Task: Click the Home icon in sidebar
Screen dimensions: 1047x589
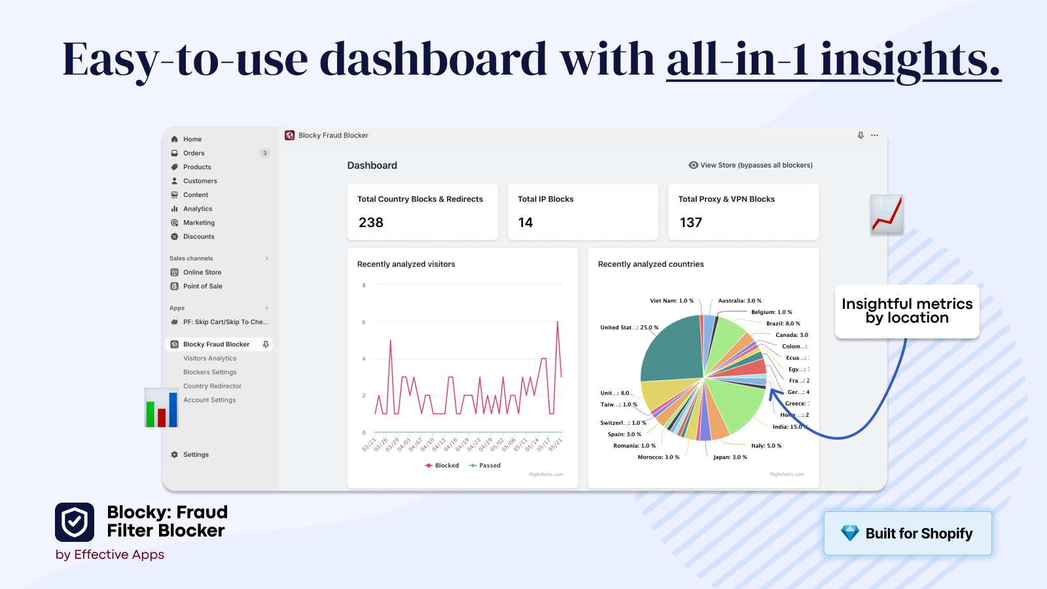Action: [175, 139]
